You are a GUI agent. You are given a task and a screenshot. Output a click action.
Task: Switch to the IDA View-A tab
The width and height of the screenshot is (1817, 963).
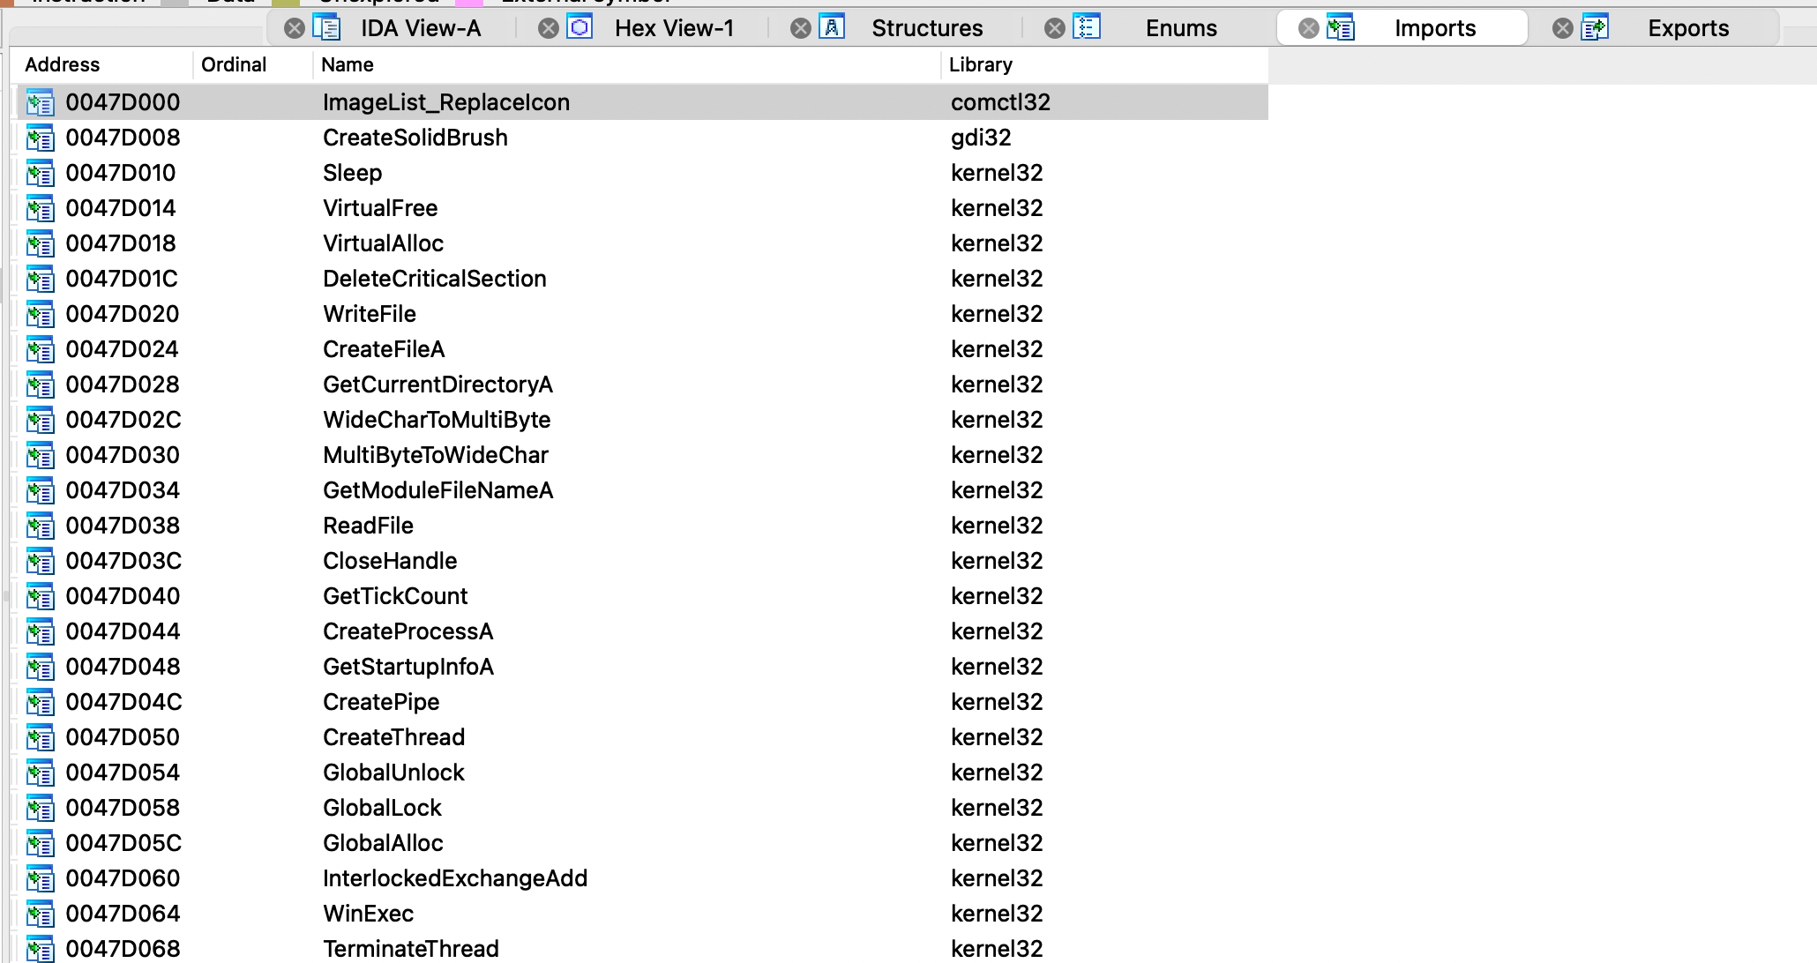(x=420, y=28)
